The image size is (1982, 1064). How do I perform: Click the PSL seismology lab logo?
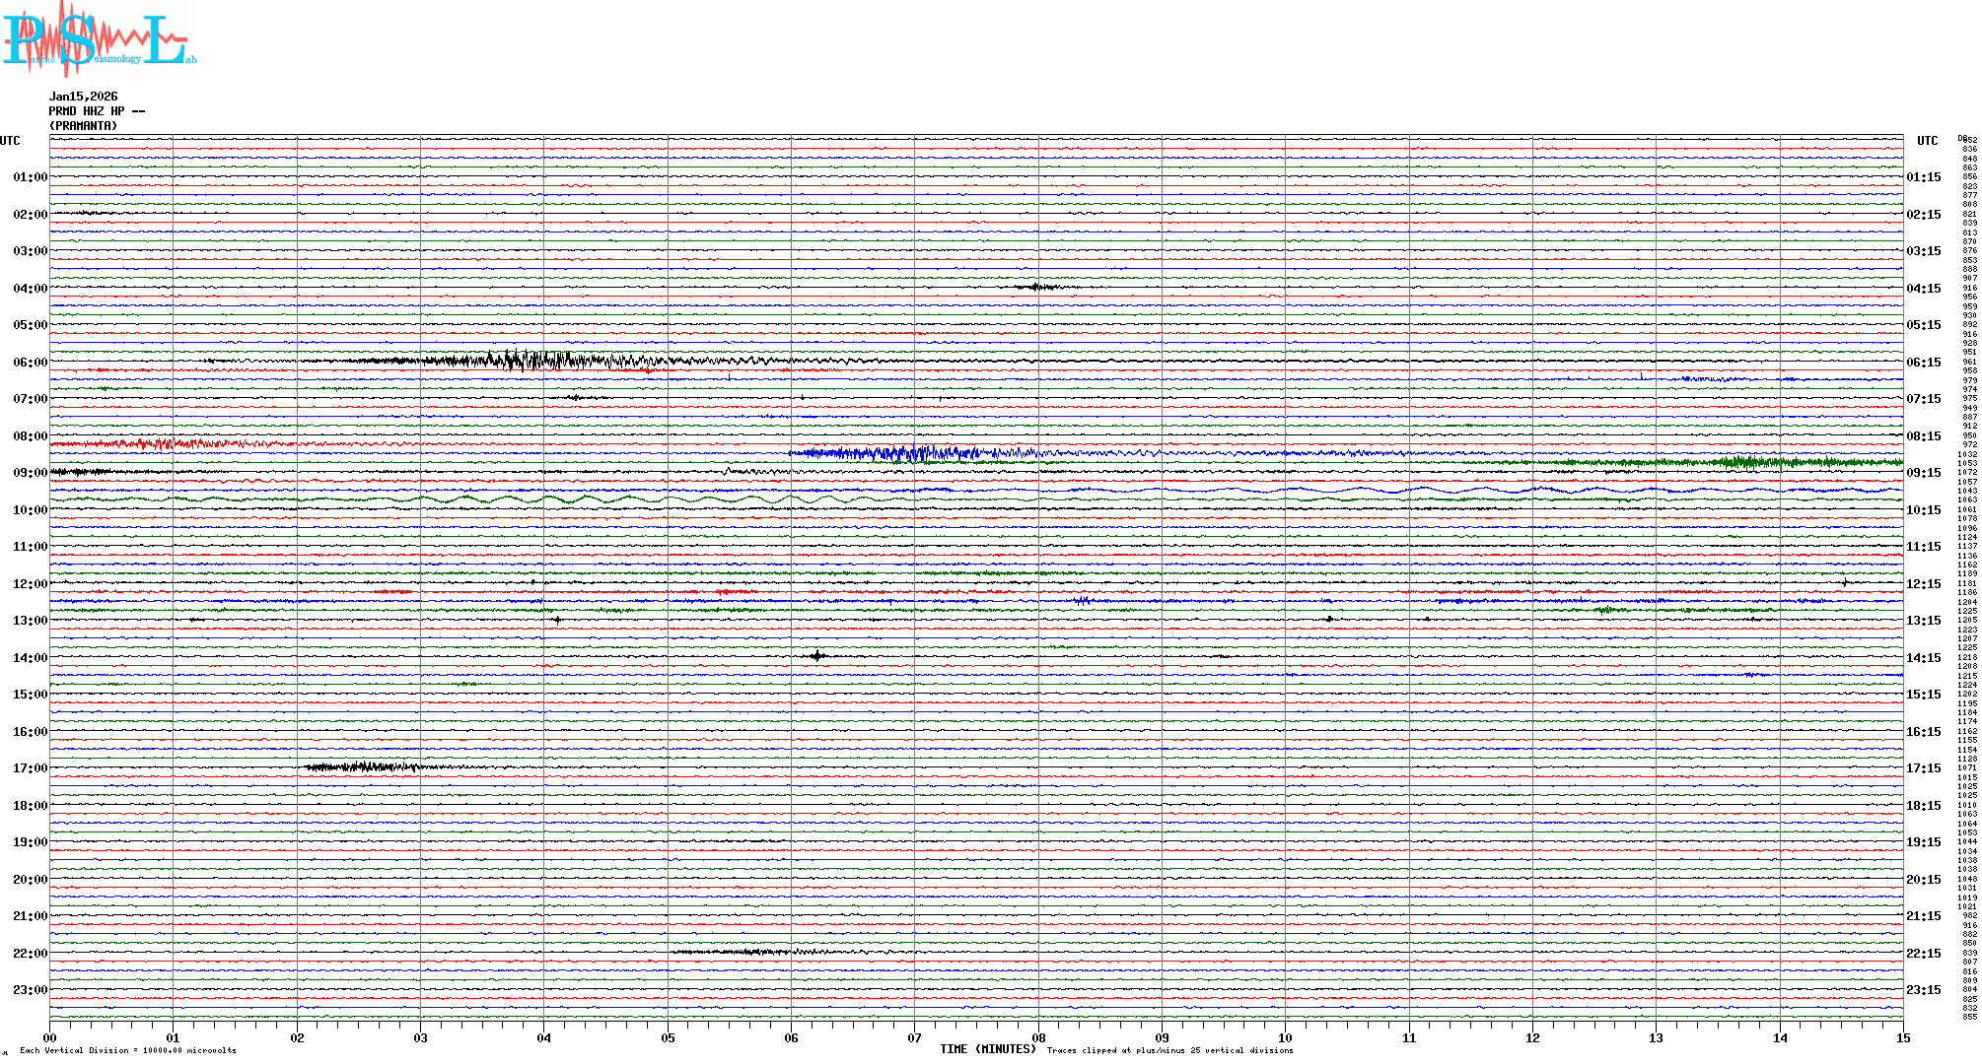click(x=97, y=39)
